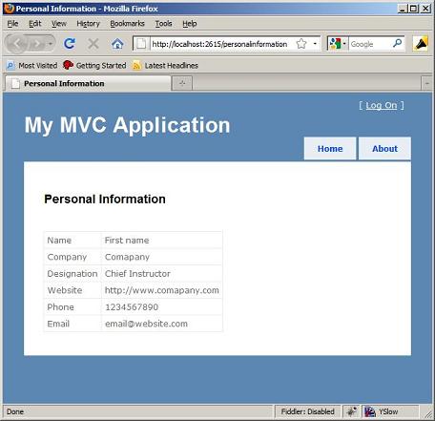Screen dimensions: 435x421
Task: Click the Latest Headlines feed icon
Action: (136, 66)
